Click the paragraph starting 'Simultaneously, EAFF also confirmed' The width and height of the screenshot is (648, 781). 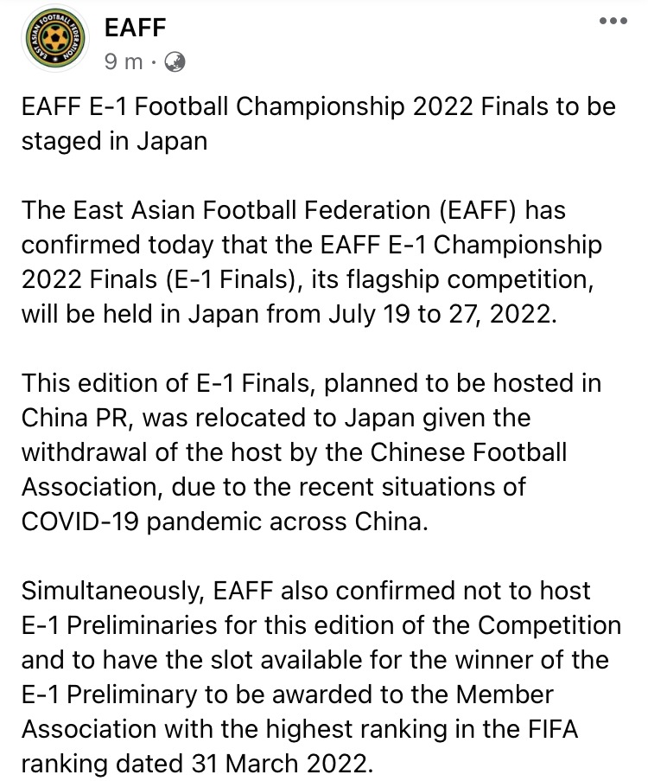(x=321, y=677)
